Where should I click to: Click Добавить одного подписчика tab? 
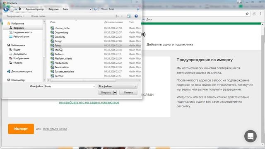coord(170,44)
